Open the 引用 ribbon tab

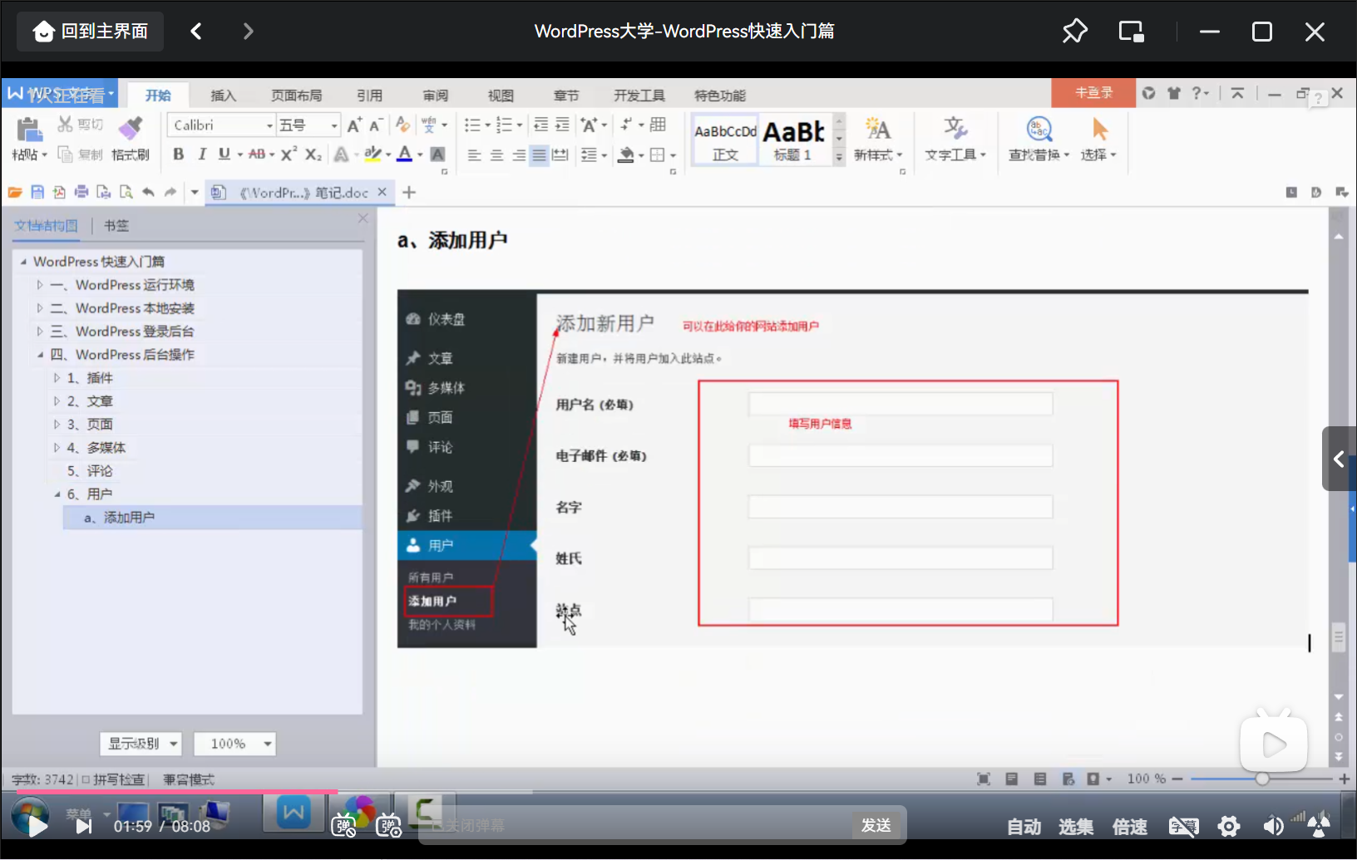(x=370, y=96)
